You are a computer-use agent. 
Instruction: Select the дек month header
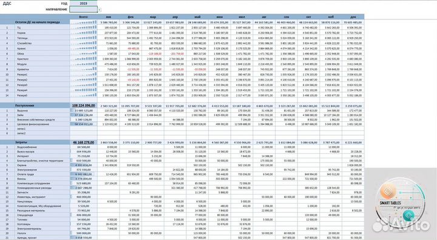[353, 17]
